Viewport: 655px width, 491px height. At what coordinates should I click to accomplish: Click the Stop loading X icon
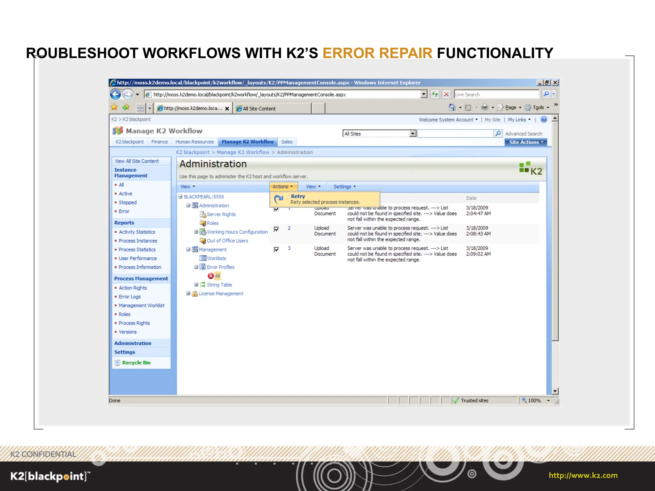coord(446,94)
